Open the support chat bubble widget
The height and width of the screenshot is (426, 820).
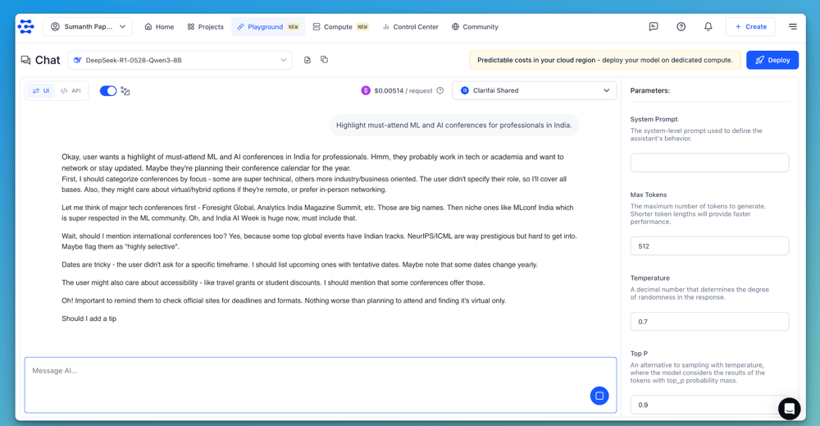tap(789, 408)
